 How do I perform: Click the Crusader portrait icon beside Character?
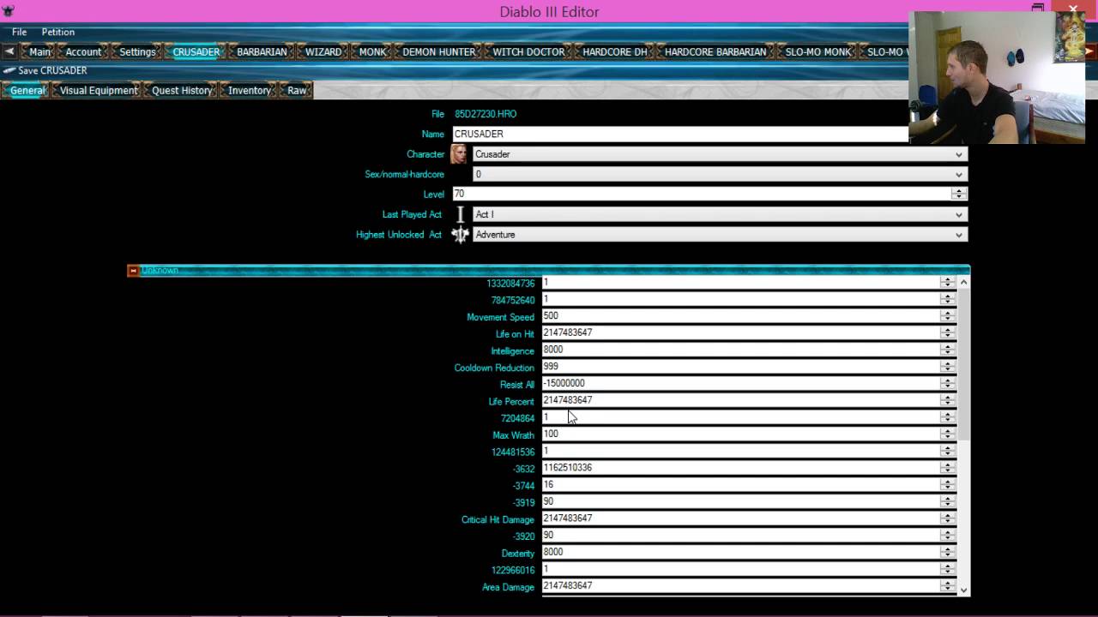pyautogui.click(x=459, y=154)
